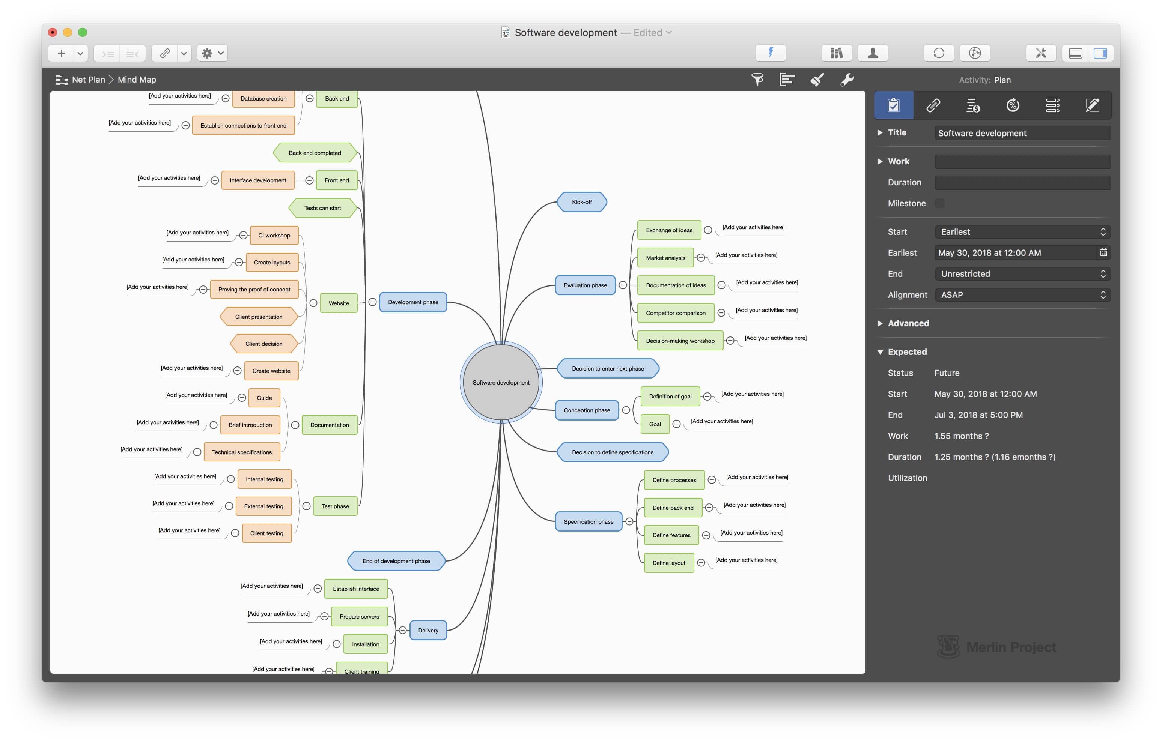Collapse the Evaluation phase branch
The image size is (1162, 742).
623,285
